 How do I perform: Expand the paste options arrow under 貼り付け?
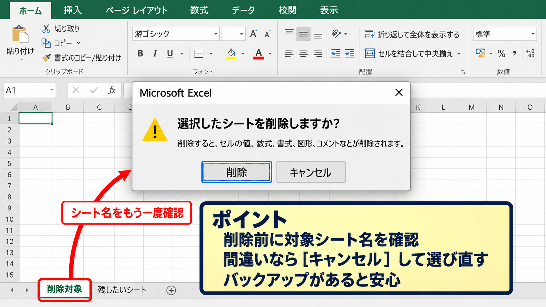[22, 59]
